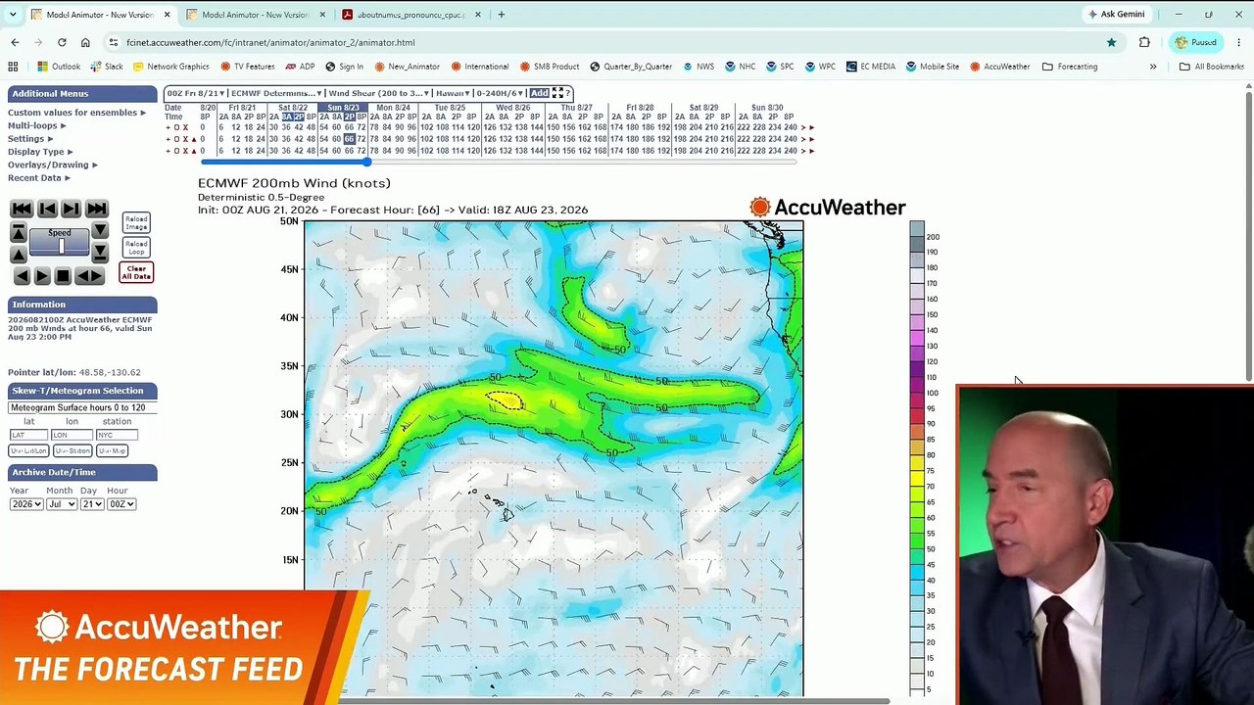Open the Outlook bookmark
Viewport: 1254px width, 705px height.
[58, 67]
